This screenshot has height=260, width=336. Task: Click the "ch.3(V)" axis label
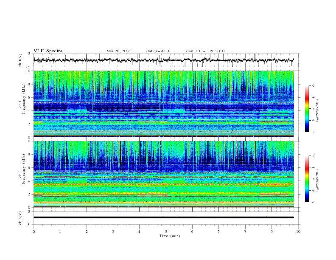20,218
